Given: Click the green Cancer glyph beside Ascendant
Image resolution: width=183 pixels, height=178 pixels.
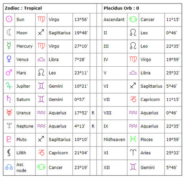Looking at the screenshot, I should 133,19.
